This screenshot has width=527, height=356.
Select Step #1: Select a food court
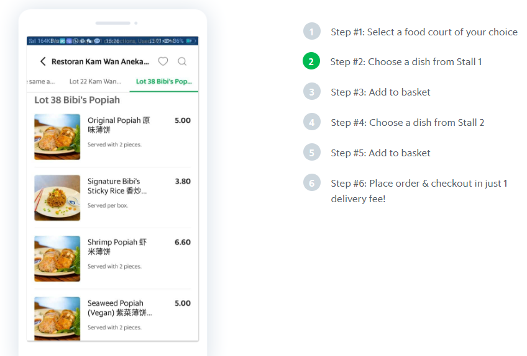click(x=424, y=32)
